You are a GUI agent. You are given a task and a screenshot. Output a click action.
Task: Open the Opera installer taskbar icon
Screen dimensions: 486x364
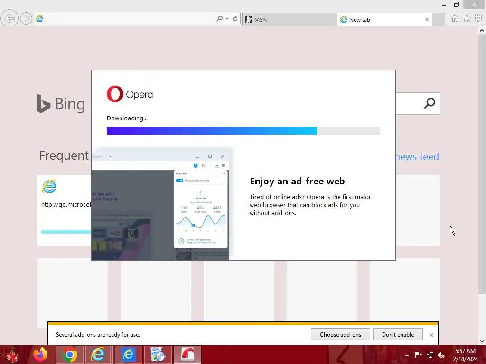click(187, 355)
